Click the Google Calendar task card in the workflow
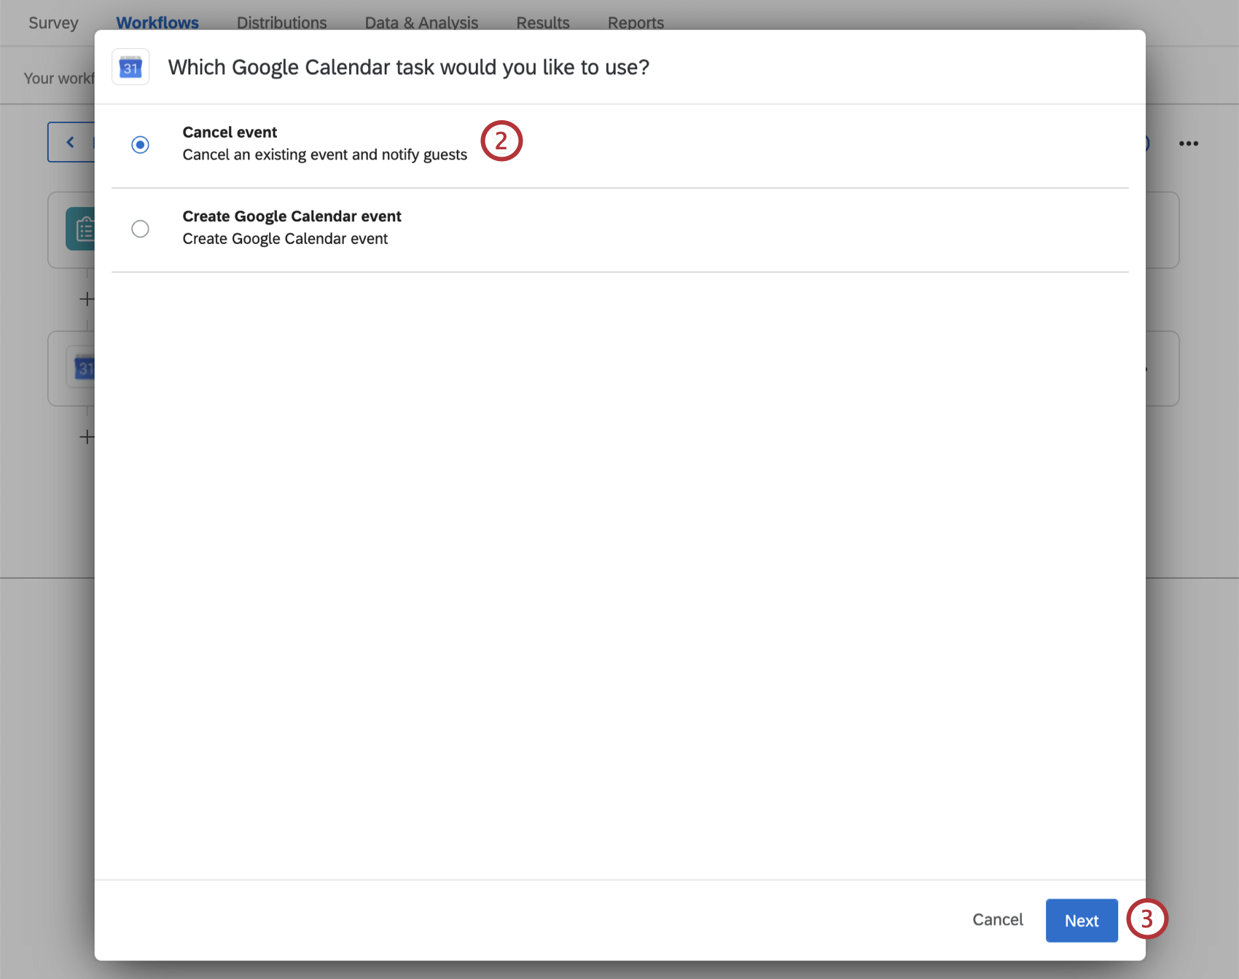This screenshot has height=979, width=1239. pos(85,368)
